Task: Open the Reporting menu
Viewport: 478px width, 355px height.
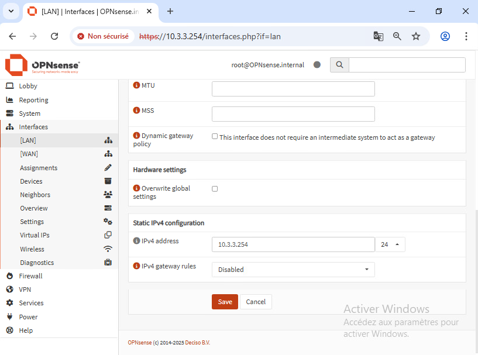Action: pyautogui.click(x=33, y=100)
